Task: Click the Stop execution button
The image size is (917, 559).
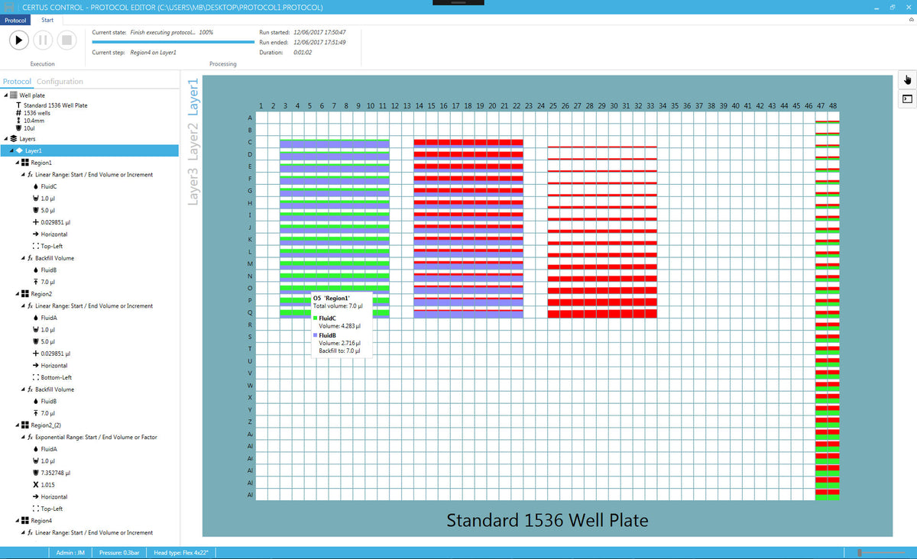Action: (66, 40)
